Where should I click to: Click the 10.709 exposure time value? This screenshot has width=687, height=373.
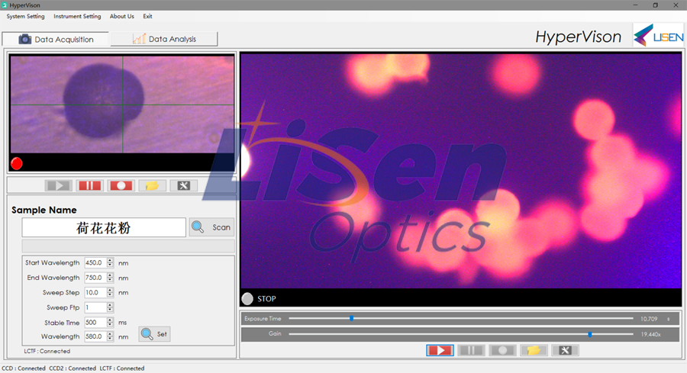[649, 319]
